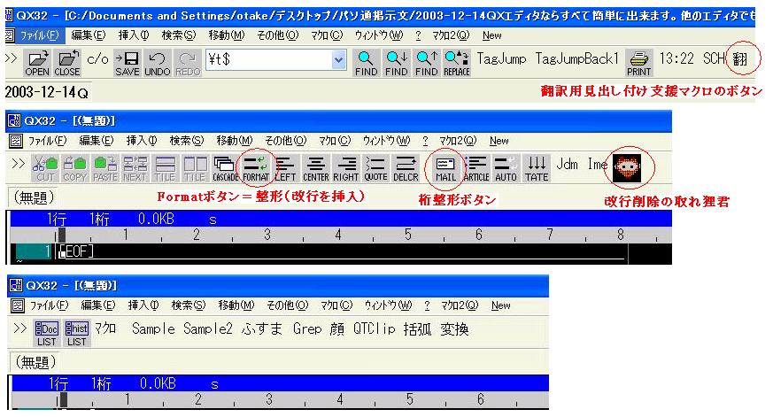773x417 pixels.
Task: Click the 13:22 clock button
Action: click(676, 58)
